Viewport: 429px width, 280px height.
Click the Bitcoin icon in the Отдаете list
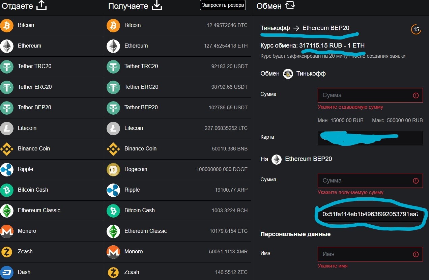[7, 25]
